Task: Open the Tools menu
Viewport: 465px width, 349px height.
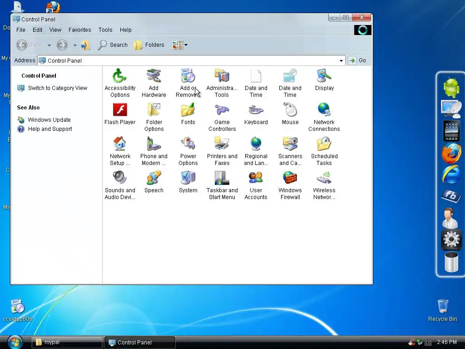Action: [x=105, y=30]
